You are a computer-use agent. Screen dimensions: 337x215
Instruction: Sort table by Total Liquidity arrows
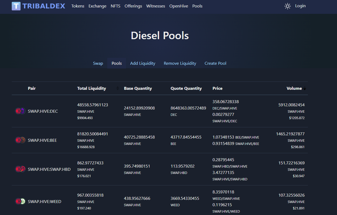click(x=118, y=88)
